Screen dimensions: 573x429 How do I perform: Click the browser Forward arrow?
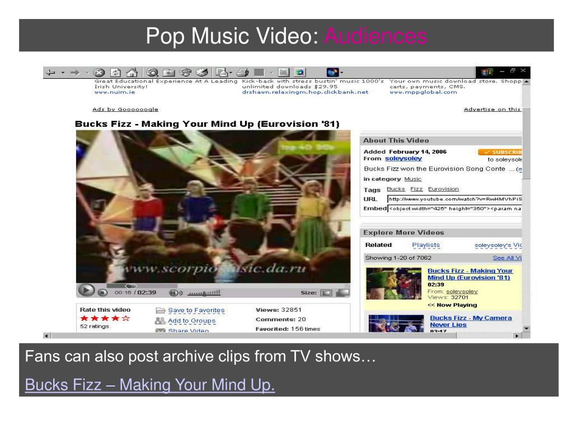[x=75, y=73]
